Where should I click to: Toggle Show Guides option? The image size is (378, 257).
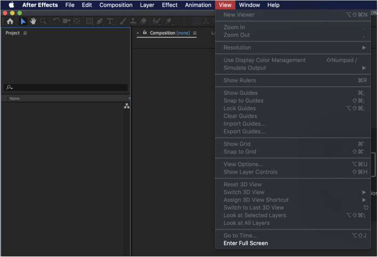[293, 93]
